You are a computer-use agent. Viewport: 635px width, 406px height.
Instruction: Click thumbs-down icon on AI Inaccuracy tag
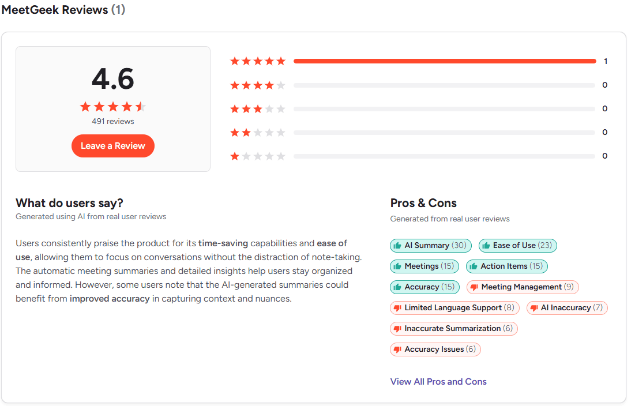click(534, 308)
